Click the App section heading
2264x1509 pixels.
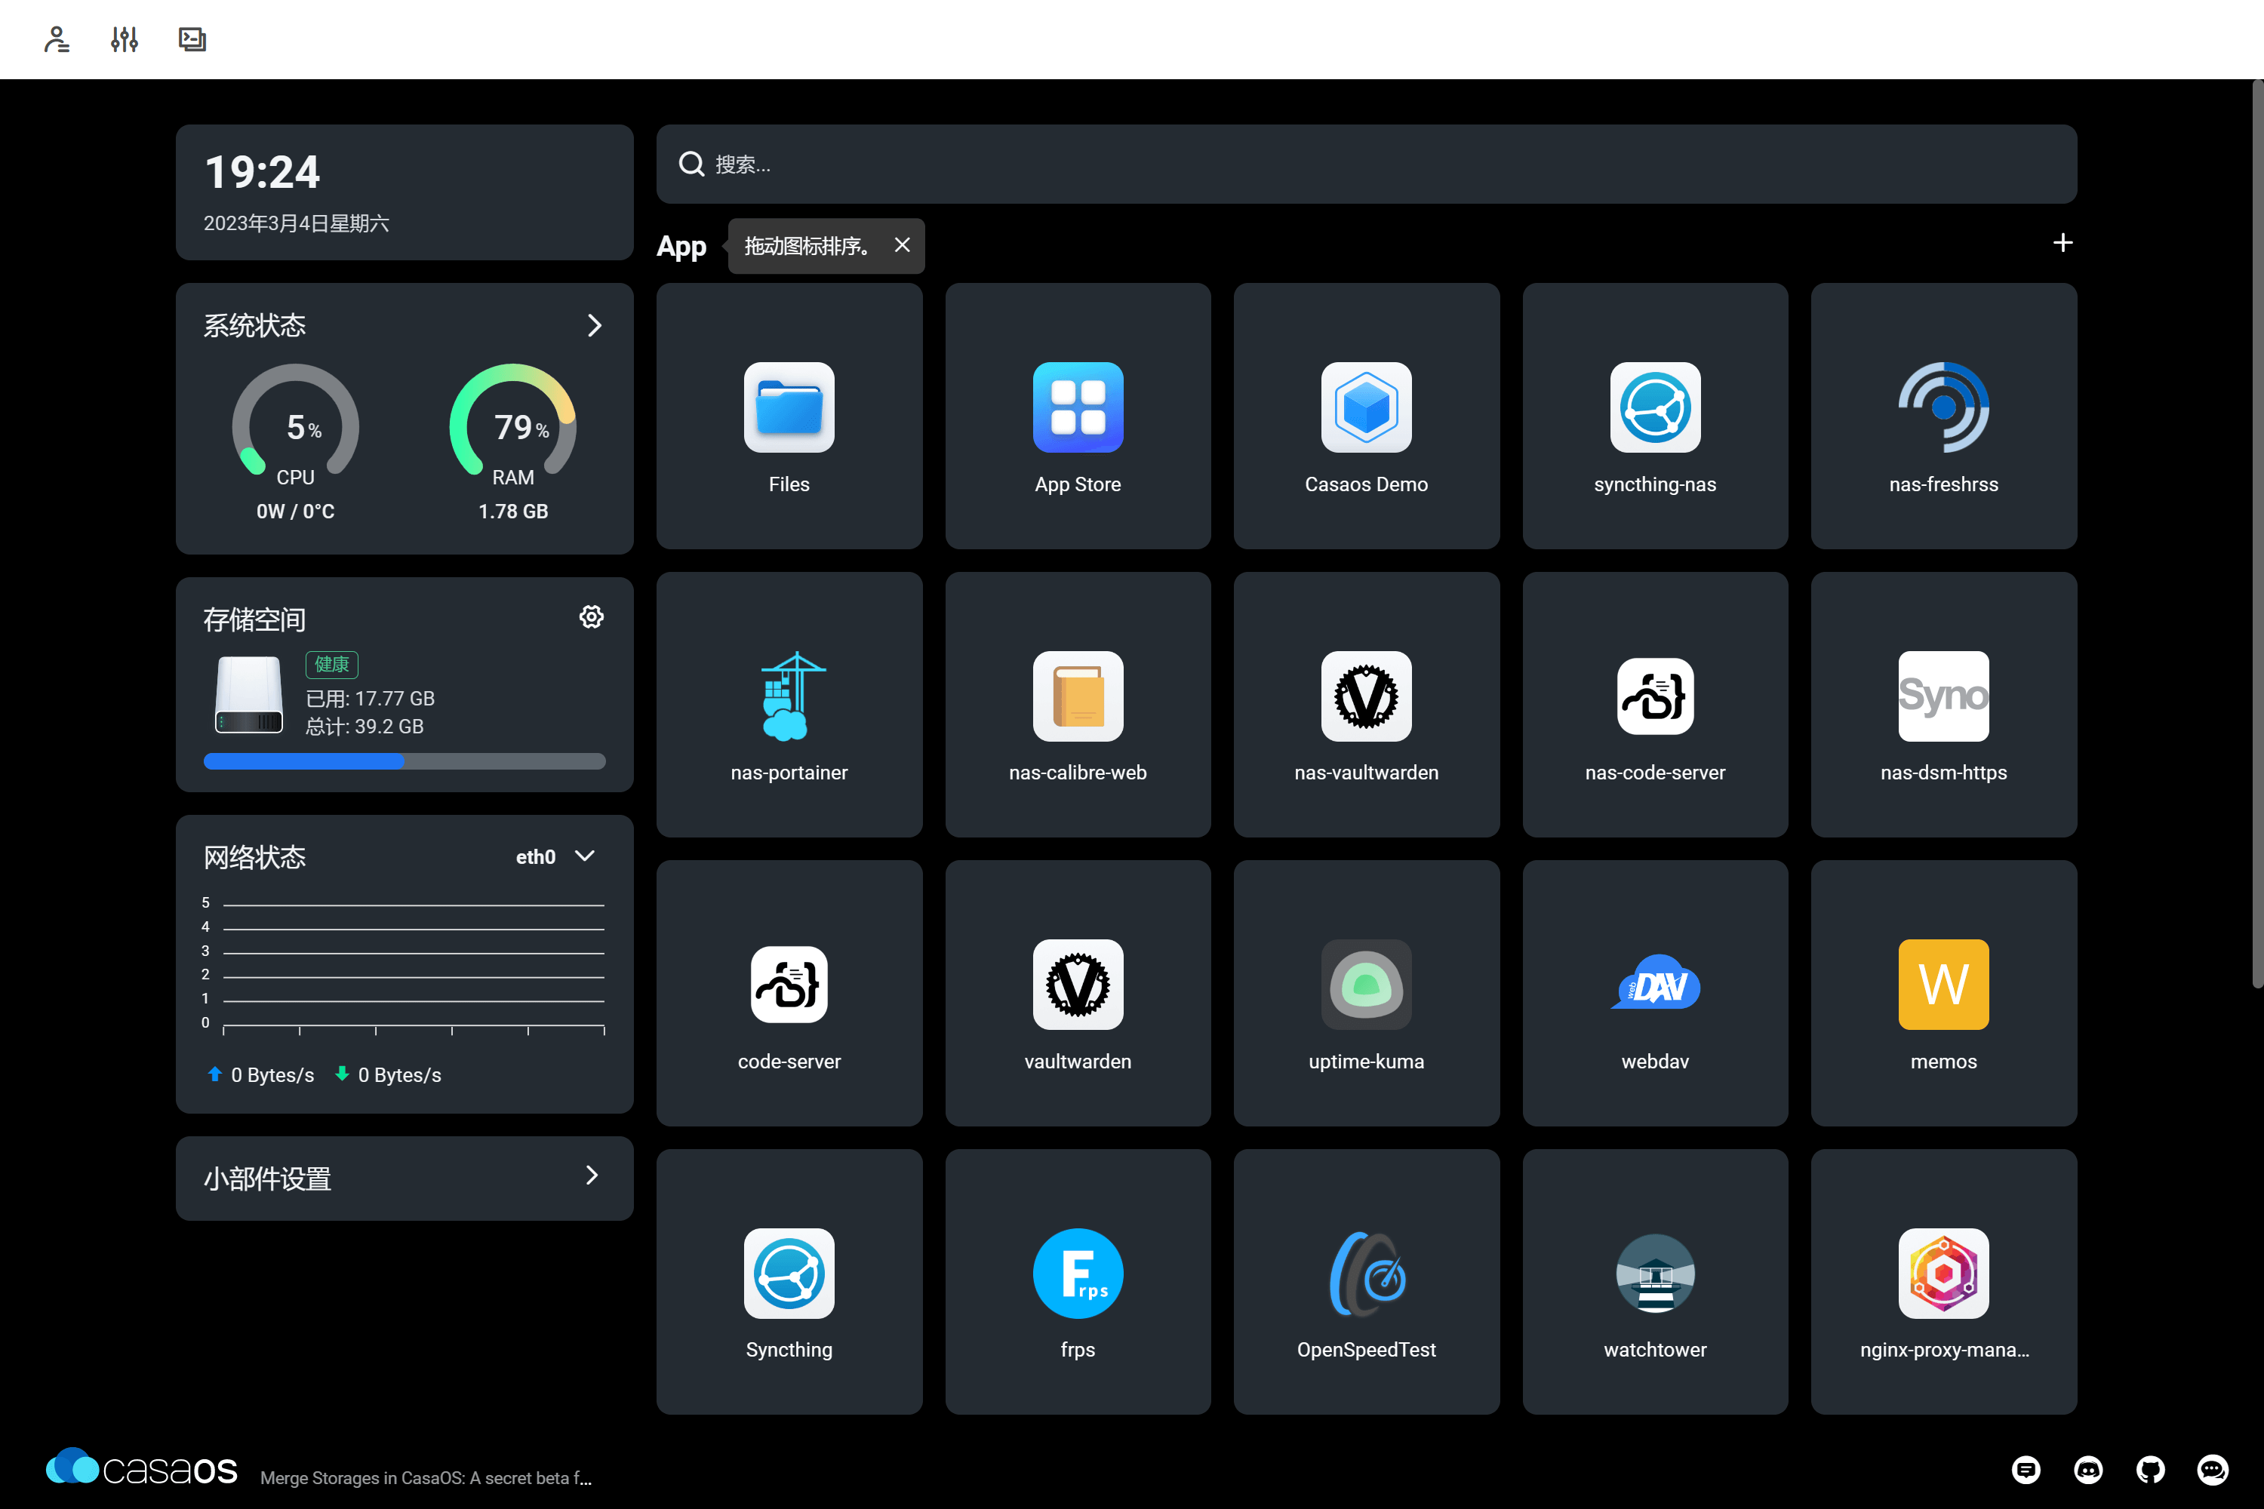(681, 247)
